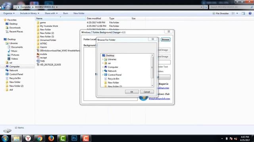The height and width of the screenshot is (142, 254).
Task: Expand sai node in Browse dialog
Action: tap(103, 63)
